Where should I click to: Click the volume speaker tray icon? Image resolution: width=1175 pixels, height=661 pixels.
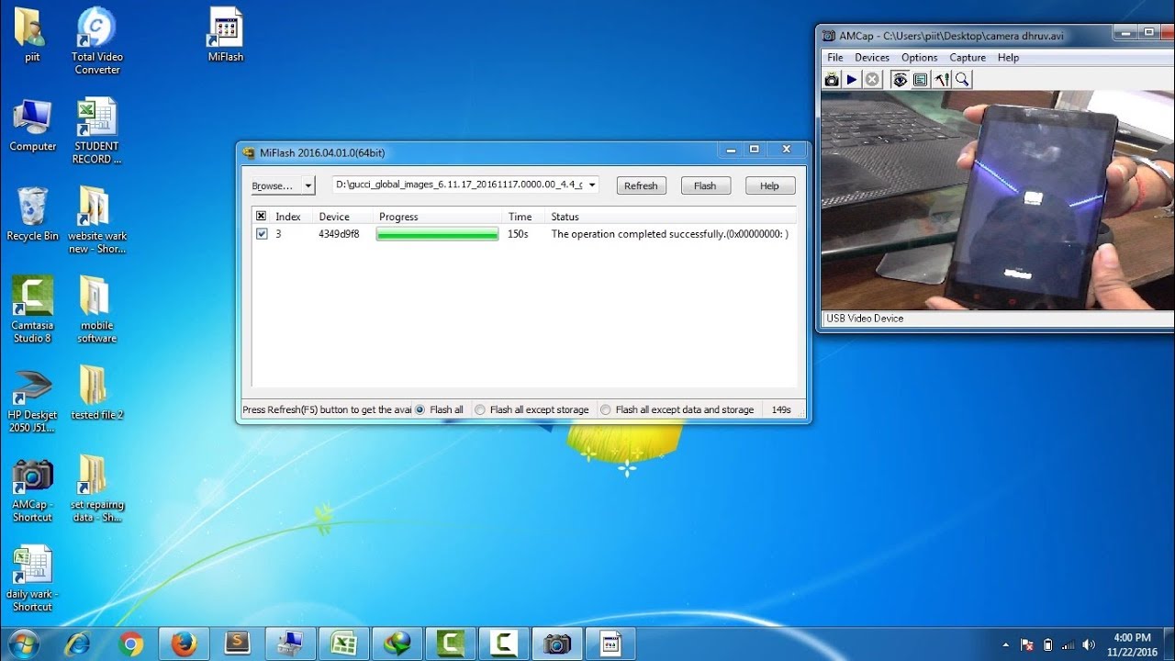[x=1089, y=644]
